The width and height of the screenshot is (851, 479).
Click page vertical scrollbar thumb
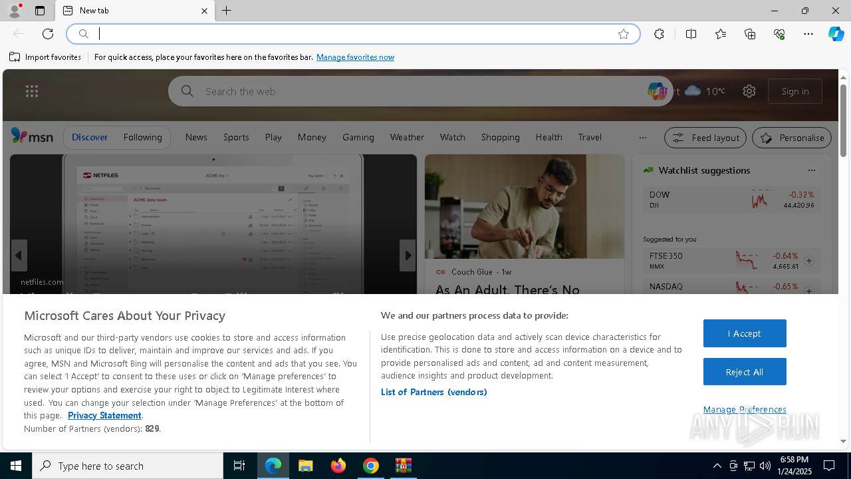click(844, 121)
